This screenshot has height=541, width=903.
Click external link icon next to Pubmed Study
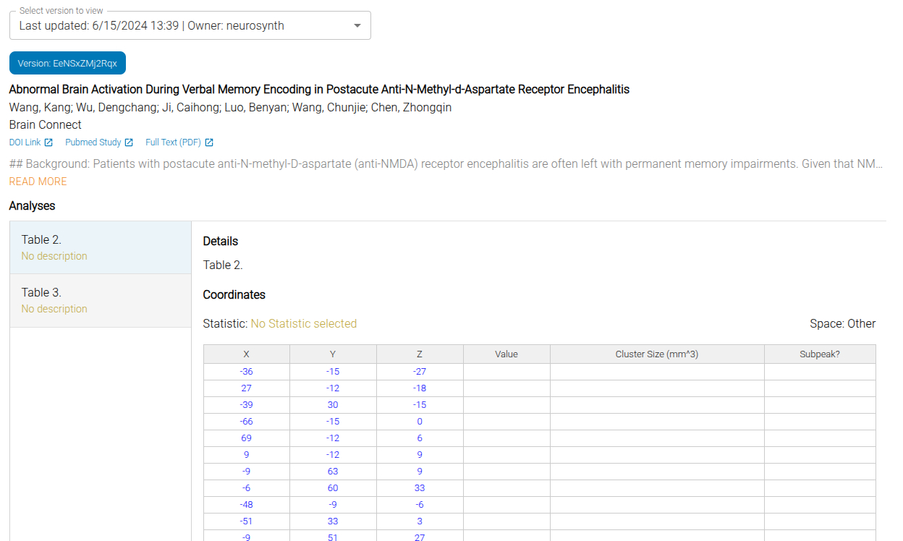[x=129, y=142]
